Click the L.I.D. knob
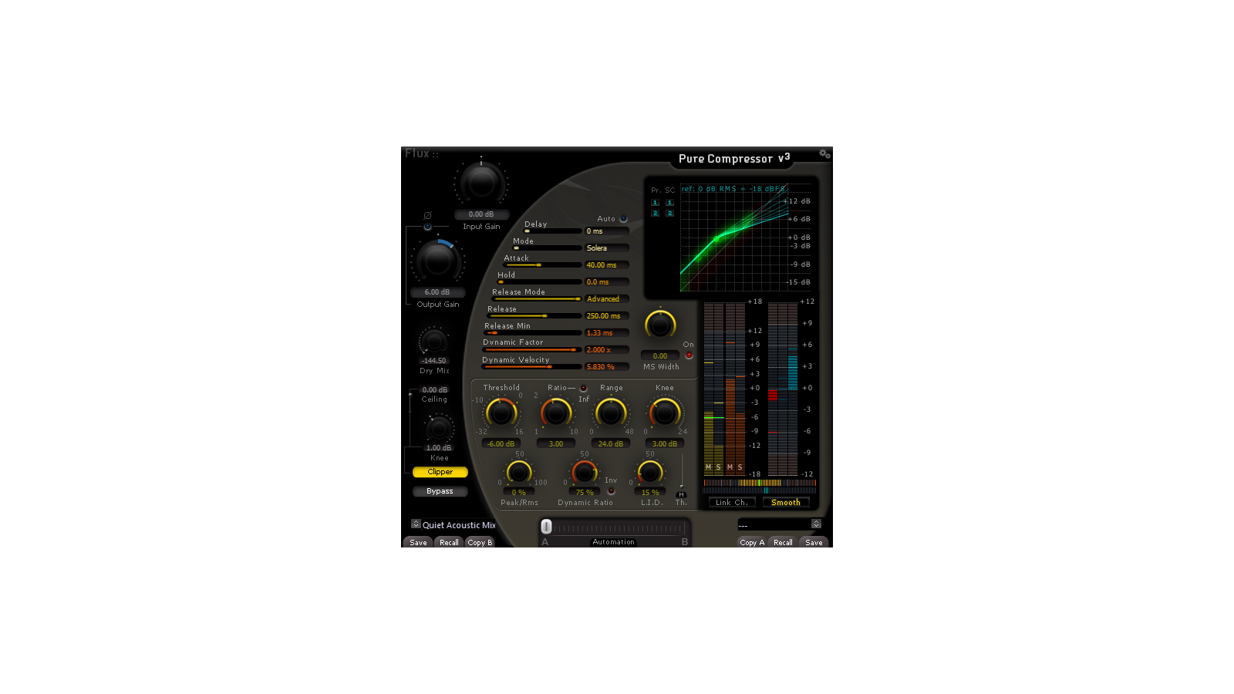Viewport: 1234px width, 694px height. pyautogui.click(x=650, y=472)
